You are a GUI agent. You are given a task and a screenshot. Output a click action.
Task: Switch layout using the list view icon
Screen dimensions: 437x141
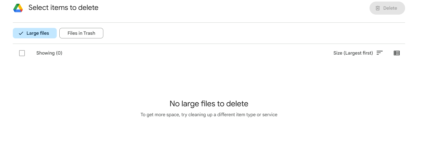click(x=397, y=53)
